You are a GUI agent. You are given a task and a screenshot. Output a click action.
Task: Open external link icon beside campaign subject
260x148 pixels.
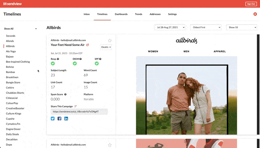point(87,45)
